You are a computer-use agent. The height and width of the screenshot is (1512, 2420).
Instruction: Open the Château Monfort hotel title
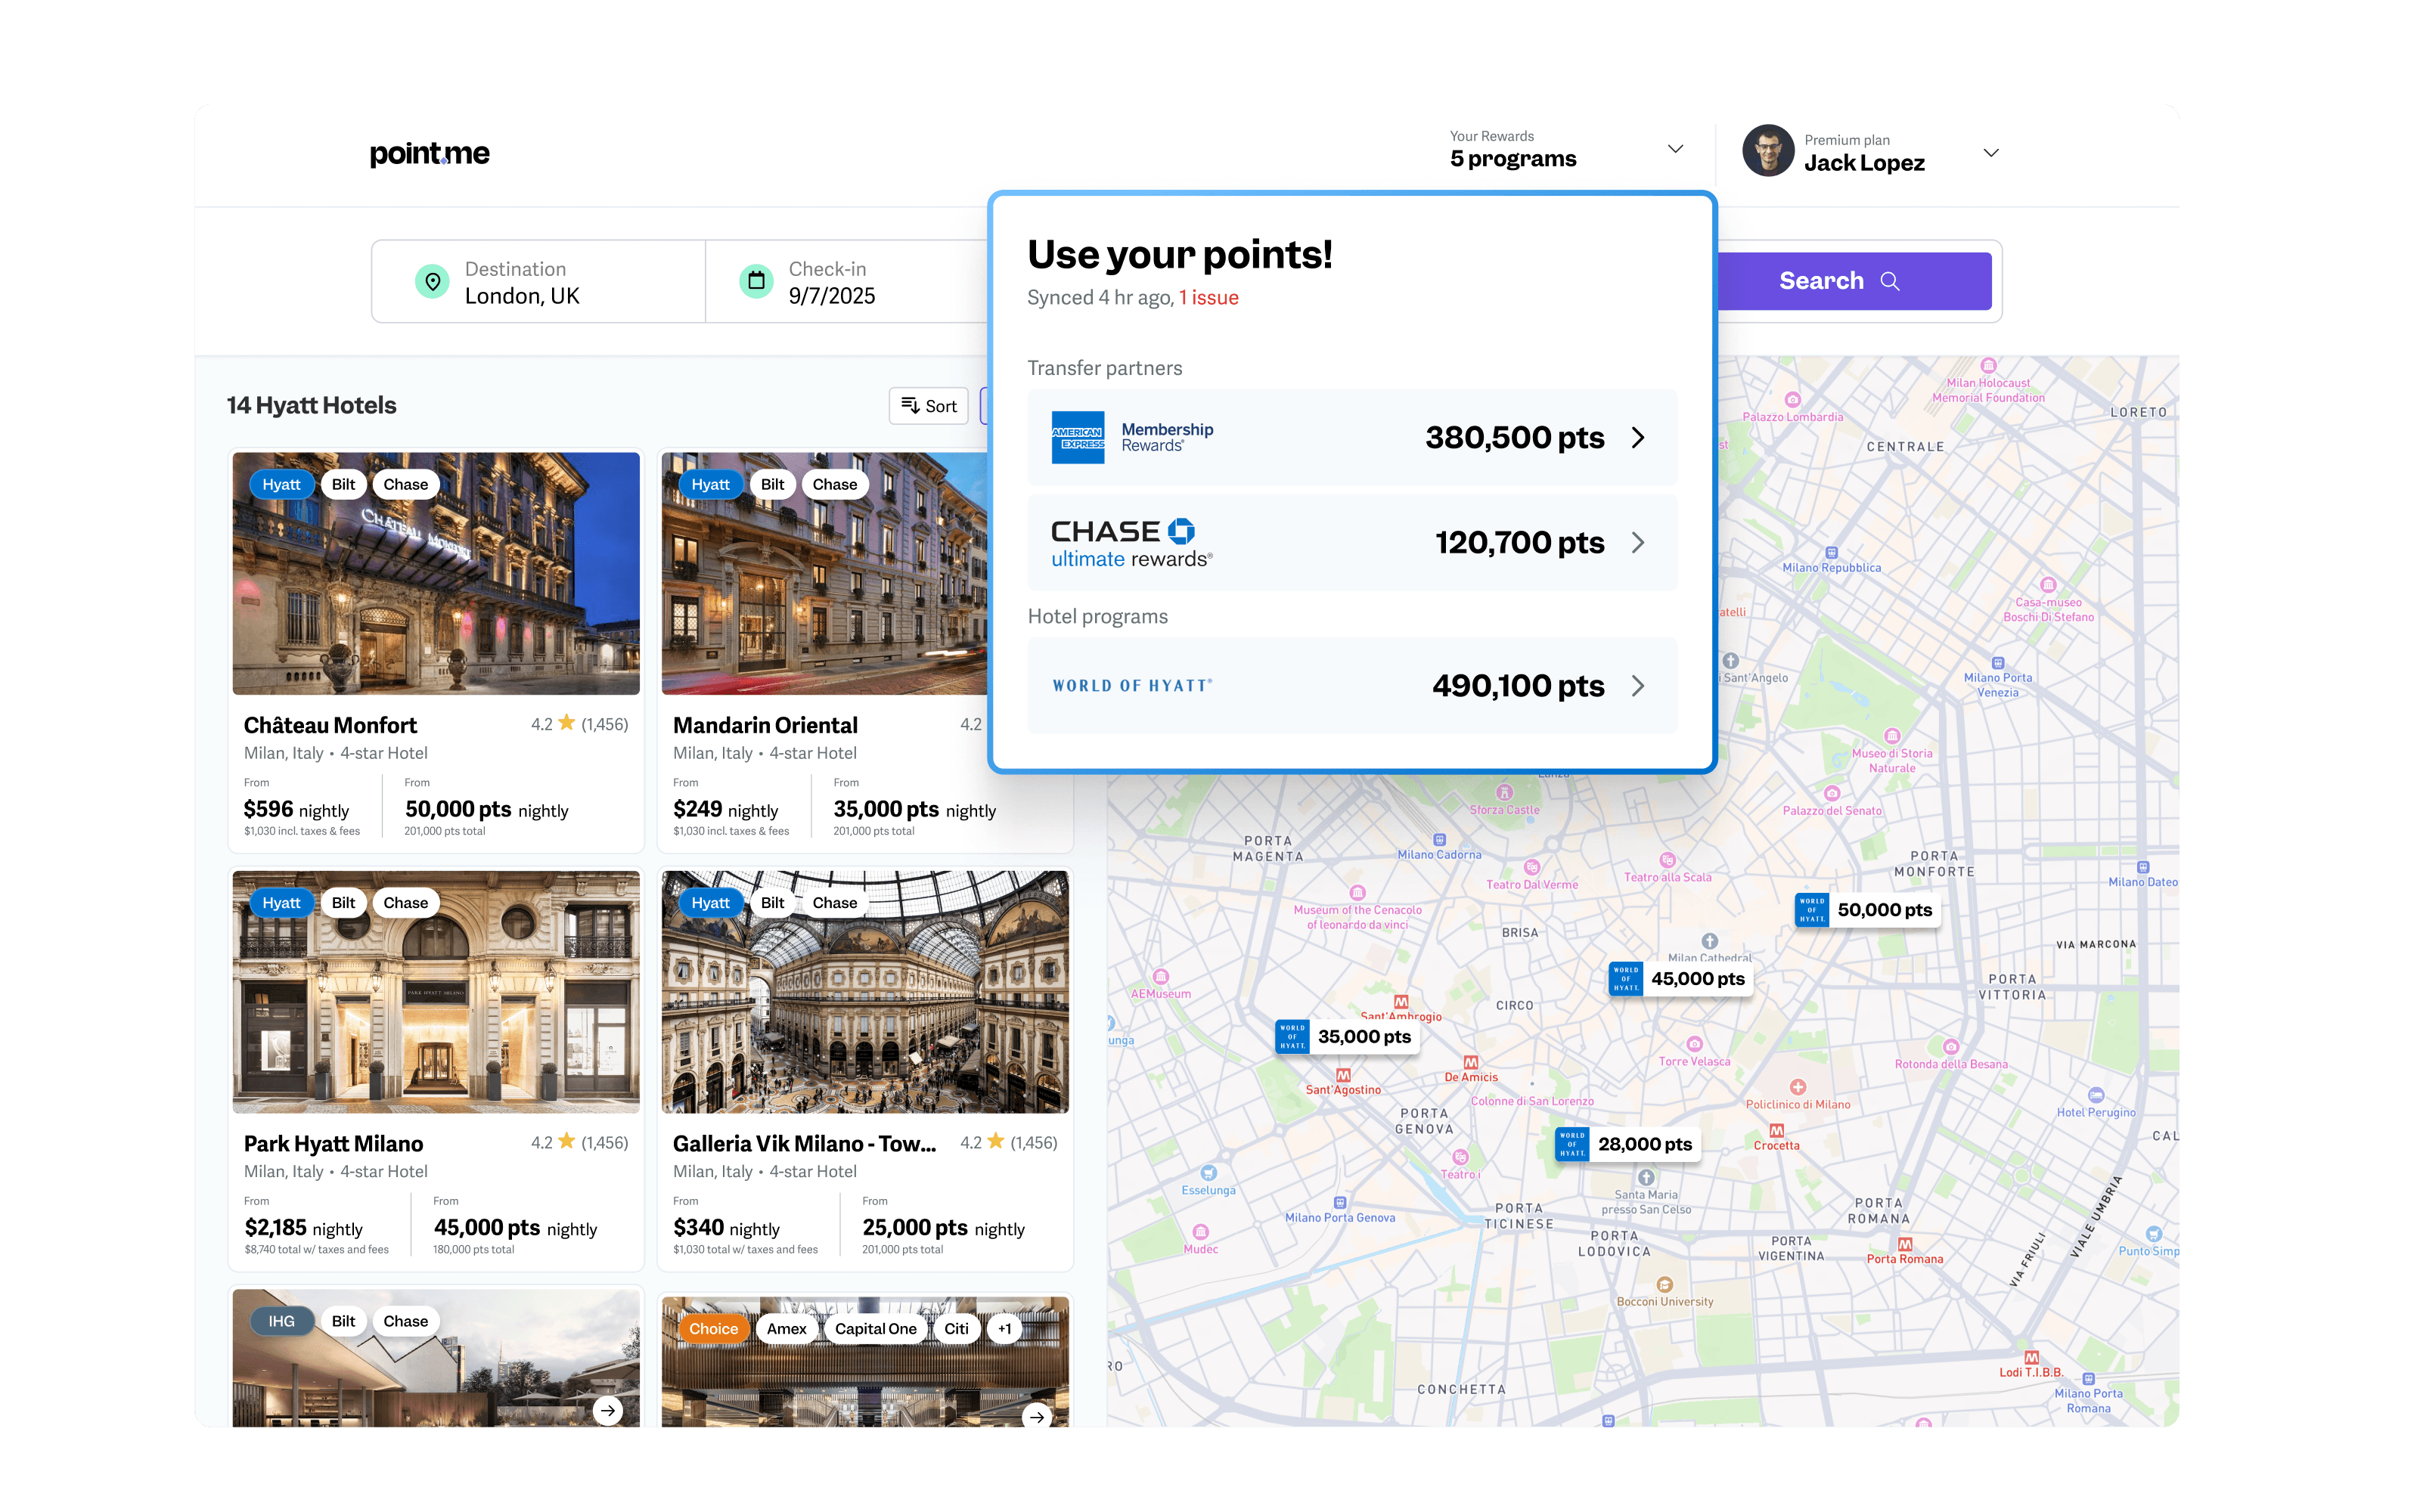[330, 725]
